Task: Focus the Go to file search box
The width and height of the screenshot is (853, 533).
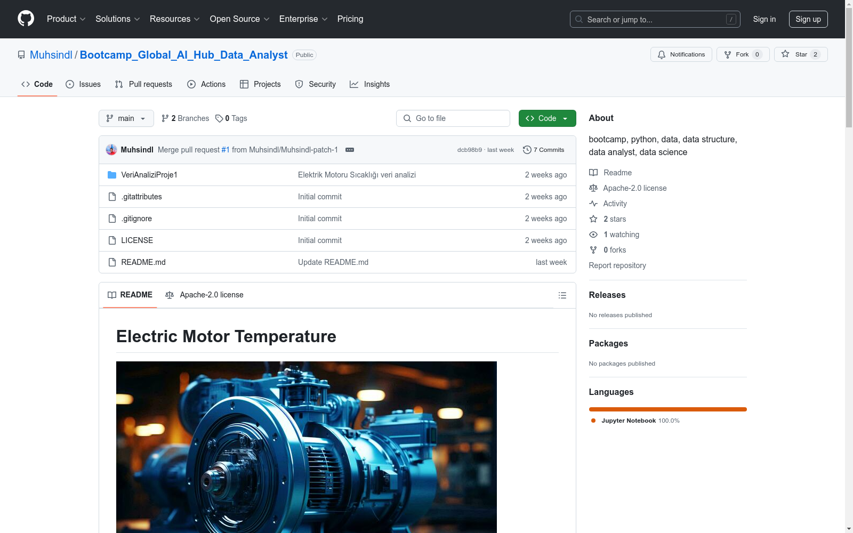Action: 453,118
